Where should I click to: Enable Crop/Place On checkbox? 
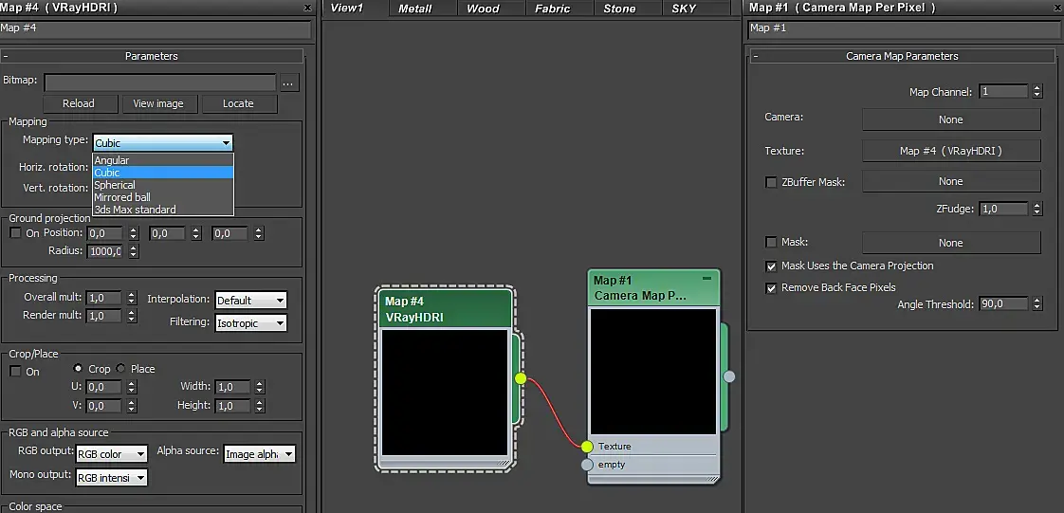pos(15,371)
